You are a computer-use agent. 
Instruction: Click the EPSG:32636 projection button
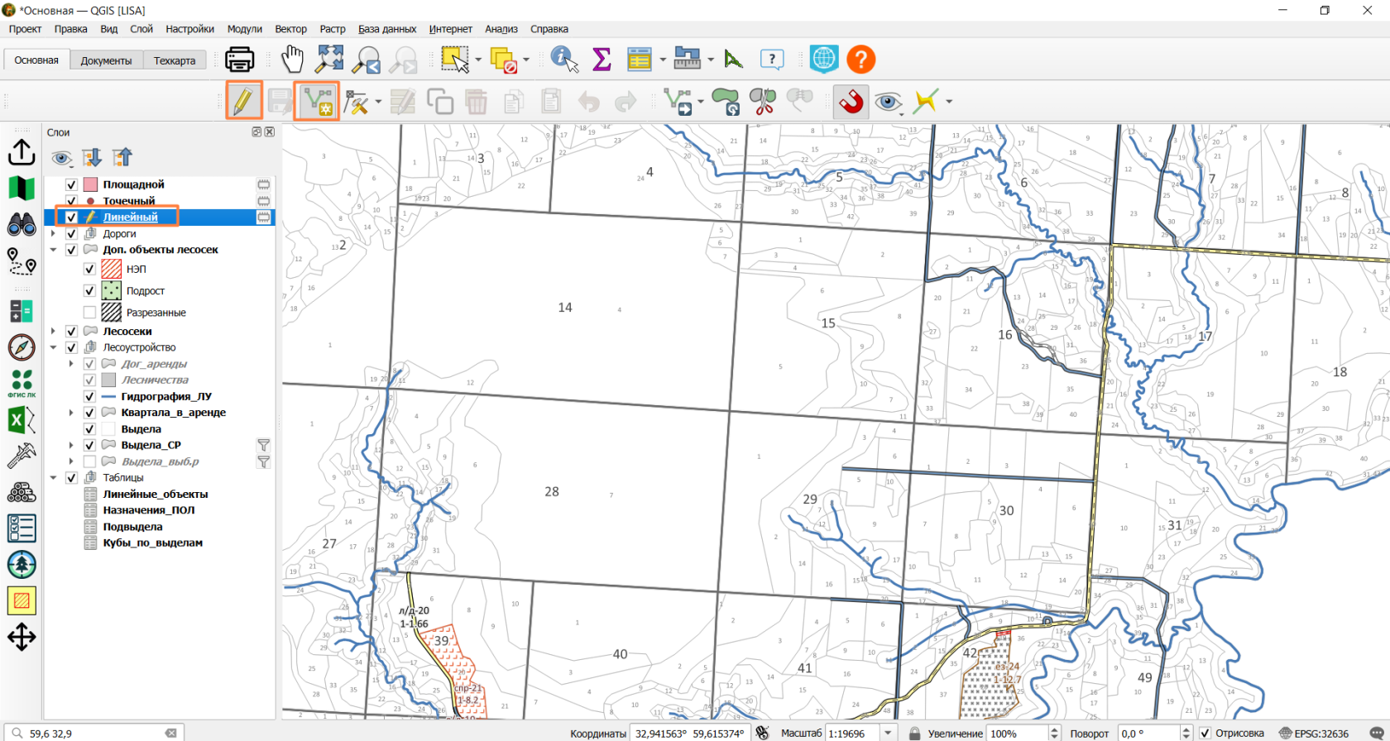(x=1314, y=733)
